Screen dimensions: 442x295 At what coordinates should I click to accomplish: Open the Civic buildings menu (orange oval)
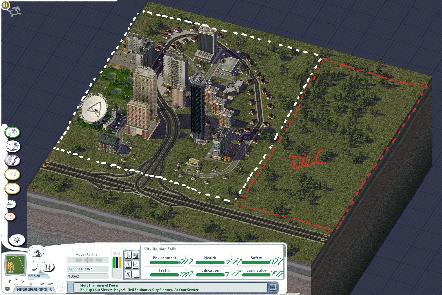(x=12, y=189)
